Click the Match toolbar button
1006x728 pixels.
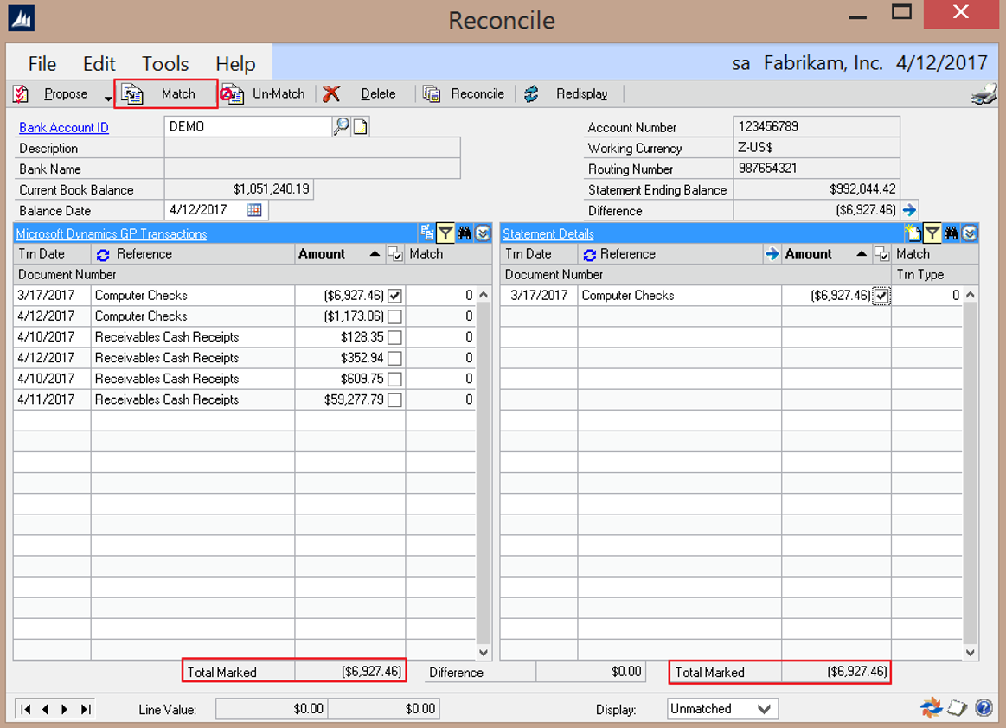pyautogui.click(x=165, y=93)
